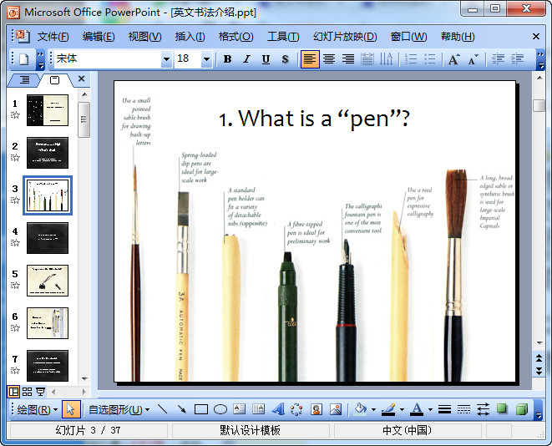
Task: Toggle Underline formatting
Action: pos(266,59)
